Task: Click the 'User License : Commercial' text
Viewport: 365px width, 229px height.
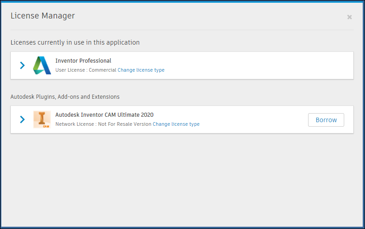Action: 86,70
